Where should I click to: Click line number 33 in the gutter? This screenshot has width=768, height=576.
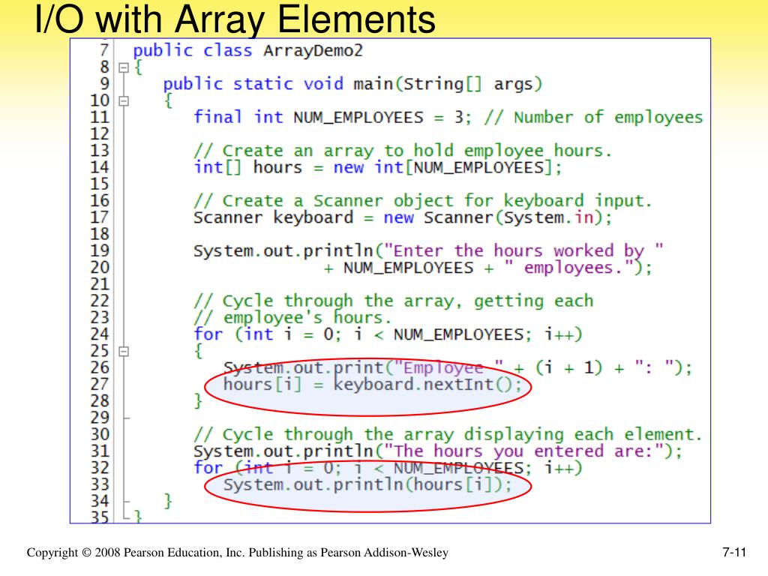point(100,484)
